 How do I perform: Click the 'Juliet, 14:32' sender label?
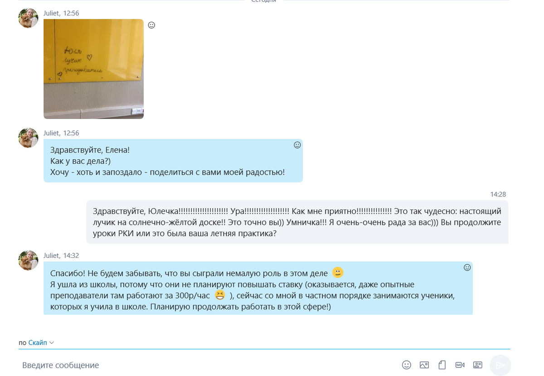61,256
